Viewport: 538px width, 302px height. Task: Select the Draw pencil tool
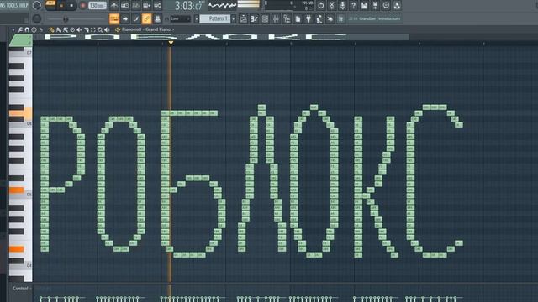pos(51,30)
